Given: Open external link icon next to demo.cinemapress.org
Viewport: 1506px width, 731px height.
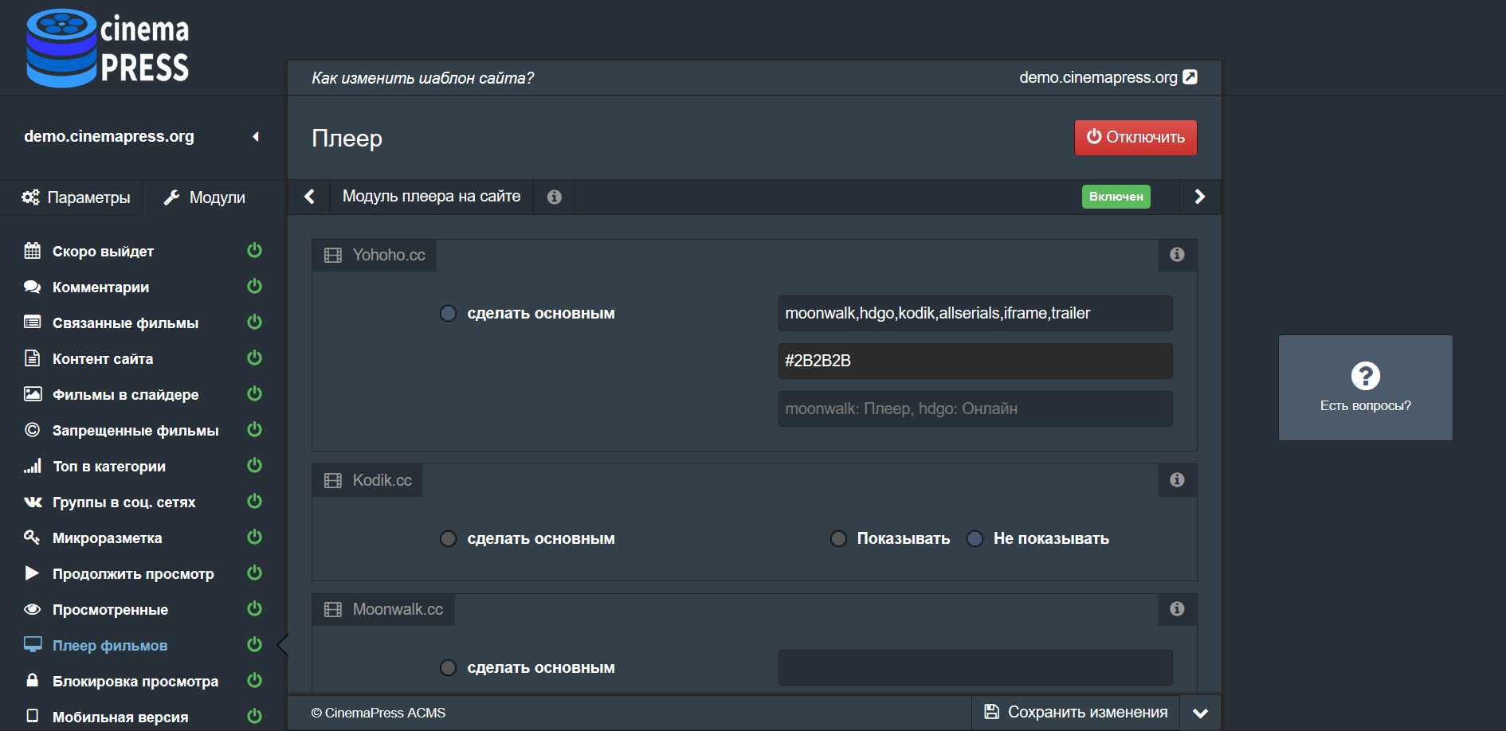Looking at the screenshot, I should click(1190, 77).
